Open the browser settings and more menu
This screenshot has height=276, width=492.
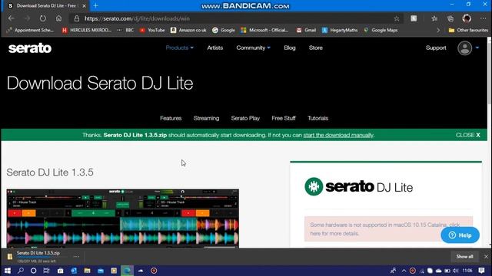(x=483, y=18)
